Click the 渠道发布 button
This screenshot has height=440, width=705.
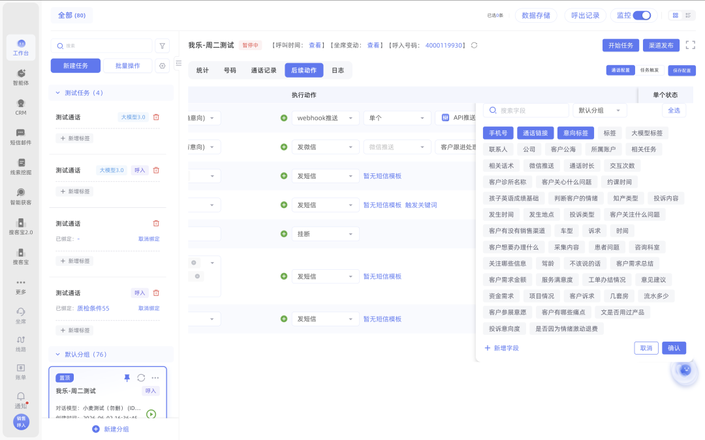point(661,46)
